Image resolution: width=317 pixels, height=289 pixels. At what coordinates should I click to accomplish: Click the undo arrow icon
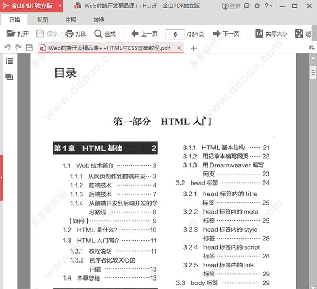coord(7,48)
